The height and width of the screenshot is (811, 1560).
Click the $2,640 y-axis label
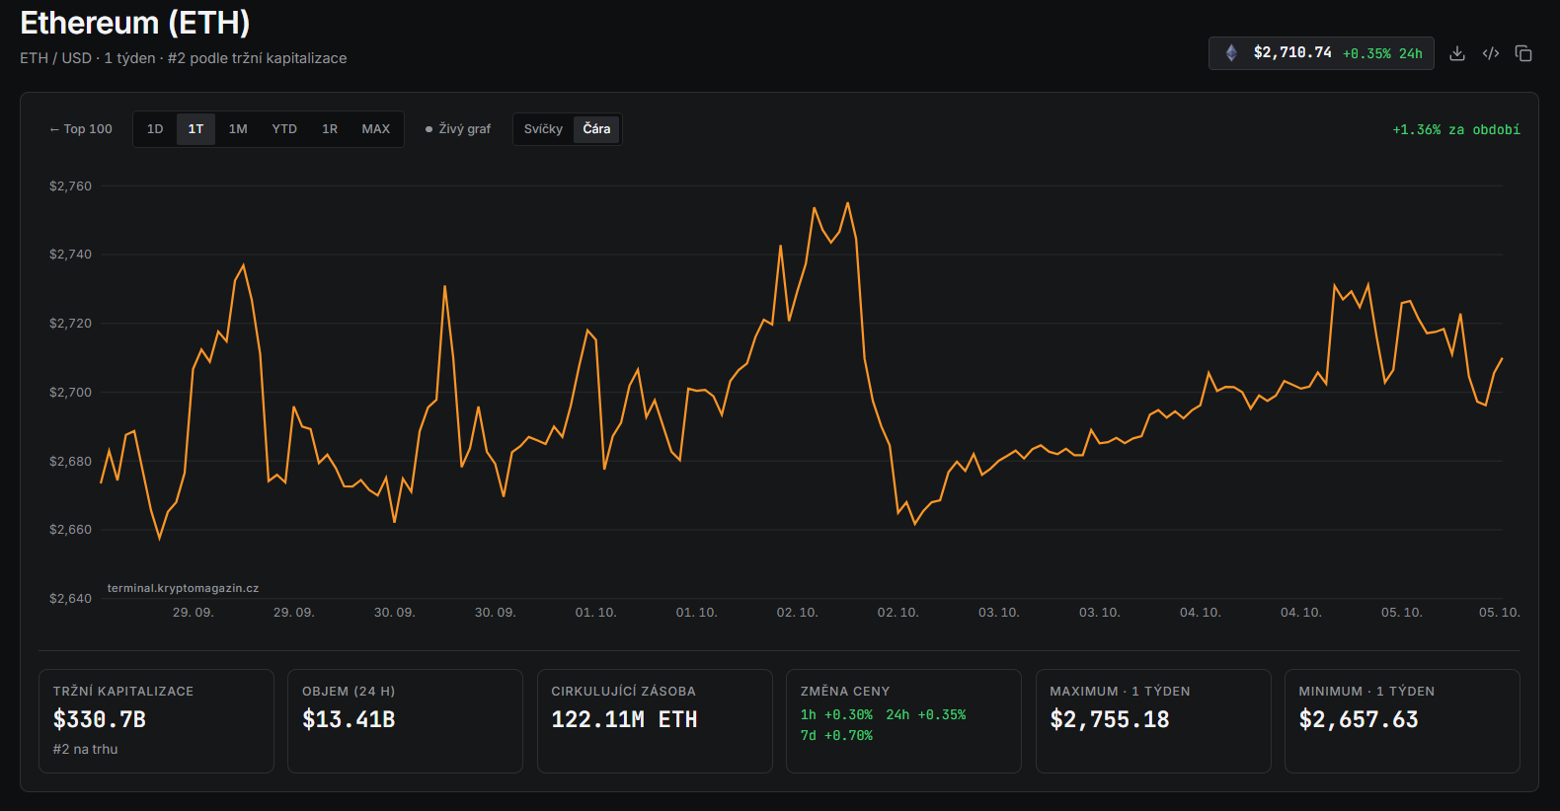pyautogui.click(x=70, y=599)
